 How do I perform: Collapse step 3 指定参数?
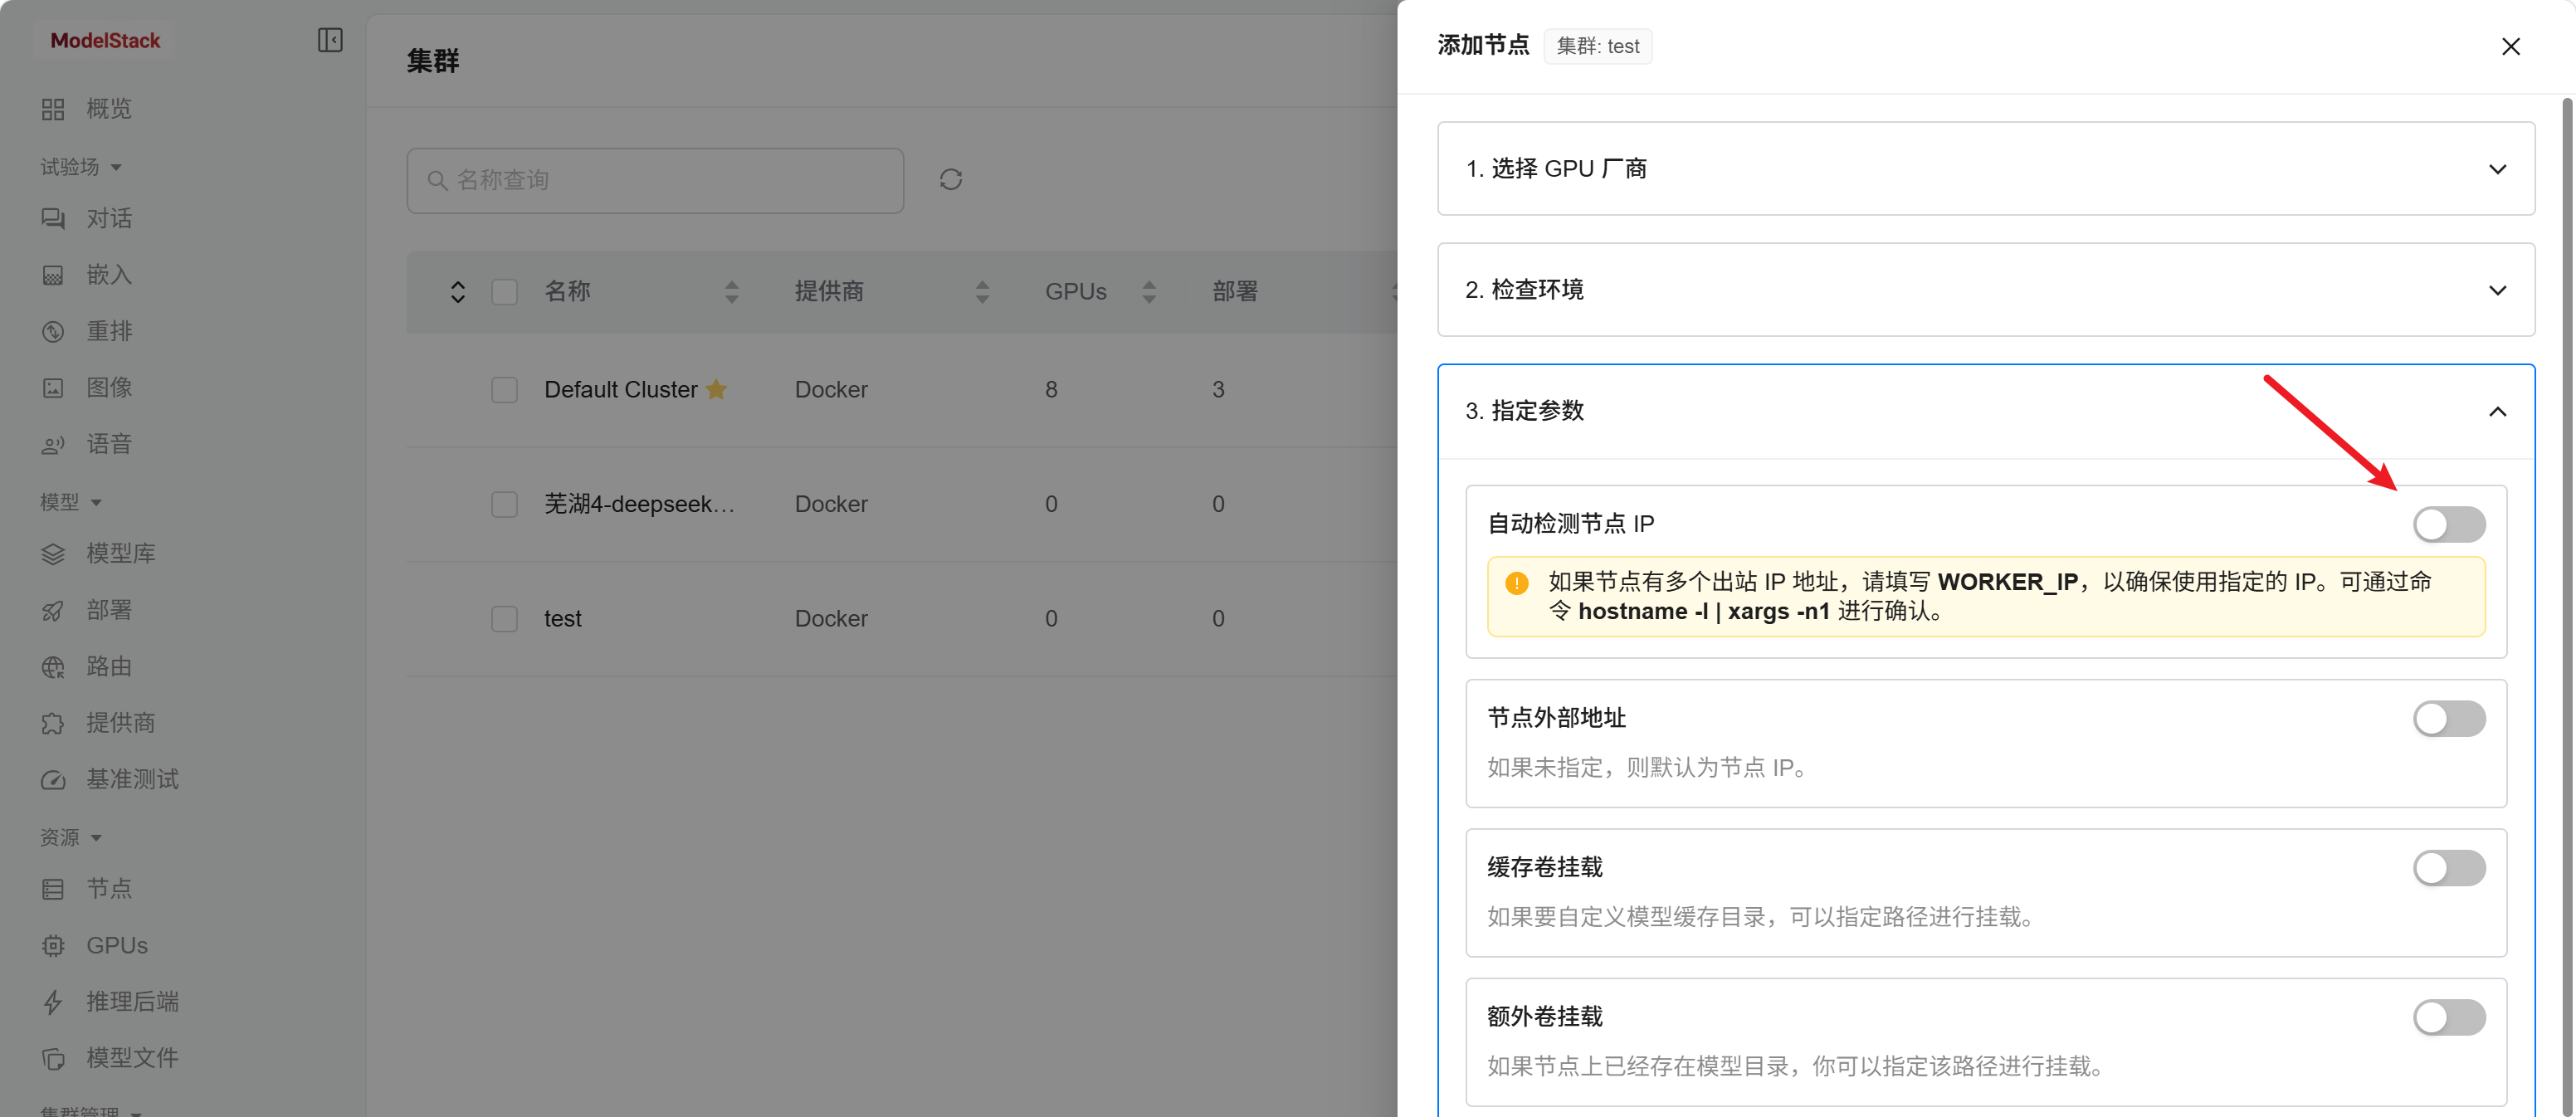click(1985, 411)
